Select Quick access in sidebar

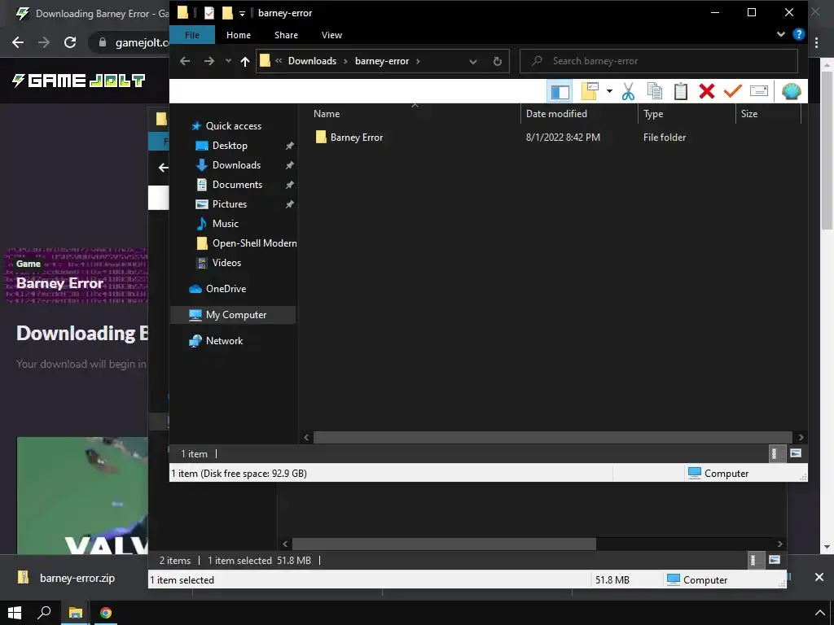click(x=234, y=126)
